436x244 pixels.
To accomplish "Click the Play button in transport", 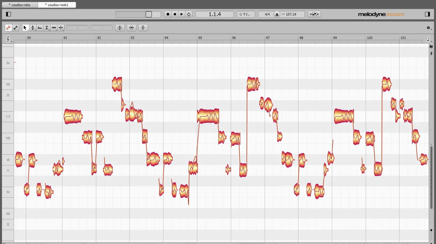I will click(x=182, y=14).
